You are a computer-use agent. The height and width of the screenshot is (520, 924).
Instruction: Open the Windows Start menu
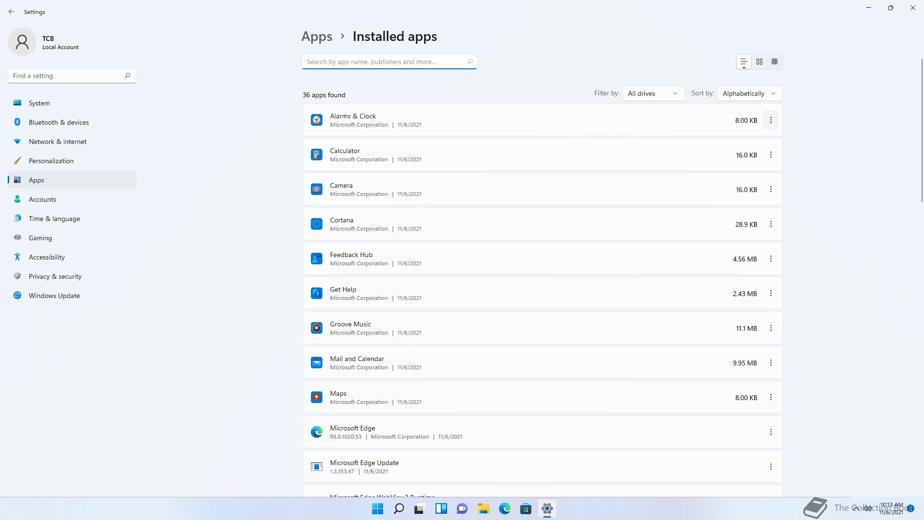pos(378,508)
